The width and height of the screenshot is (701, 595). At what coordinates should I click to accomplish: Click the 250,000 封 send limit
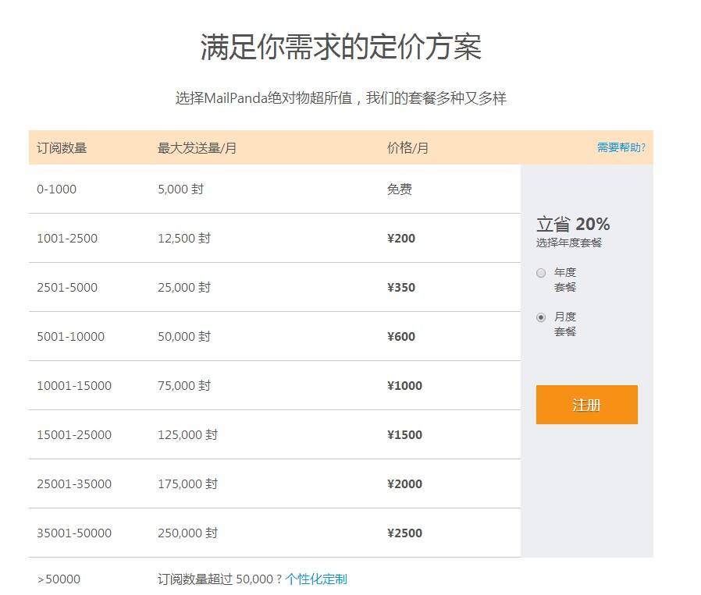[x=187, y=533]
